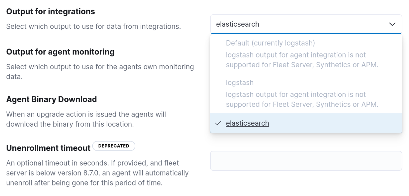Click the agents own monitoring data description

100,72
